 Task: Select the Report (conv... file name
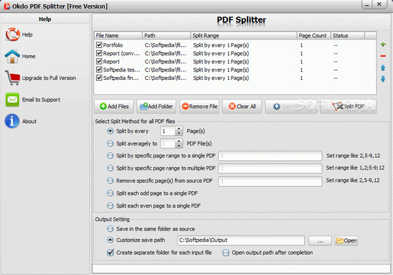(x=121, y=53)
